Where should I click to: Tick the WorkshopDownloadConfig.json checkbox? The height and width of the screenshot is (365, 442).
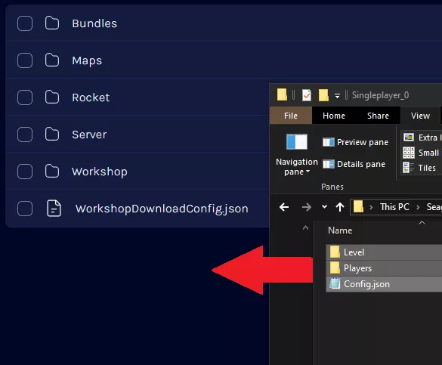(x=25, y=209)
